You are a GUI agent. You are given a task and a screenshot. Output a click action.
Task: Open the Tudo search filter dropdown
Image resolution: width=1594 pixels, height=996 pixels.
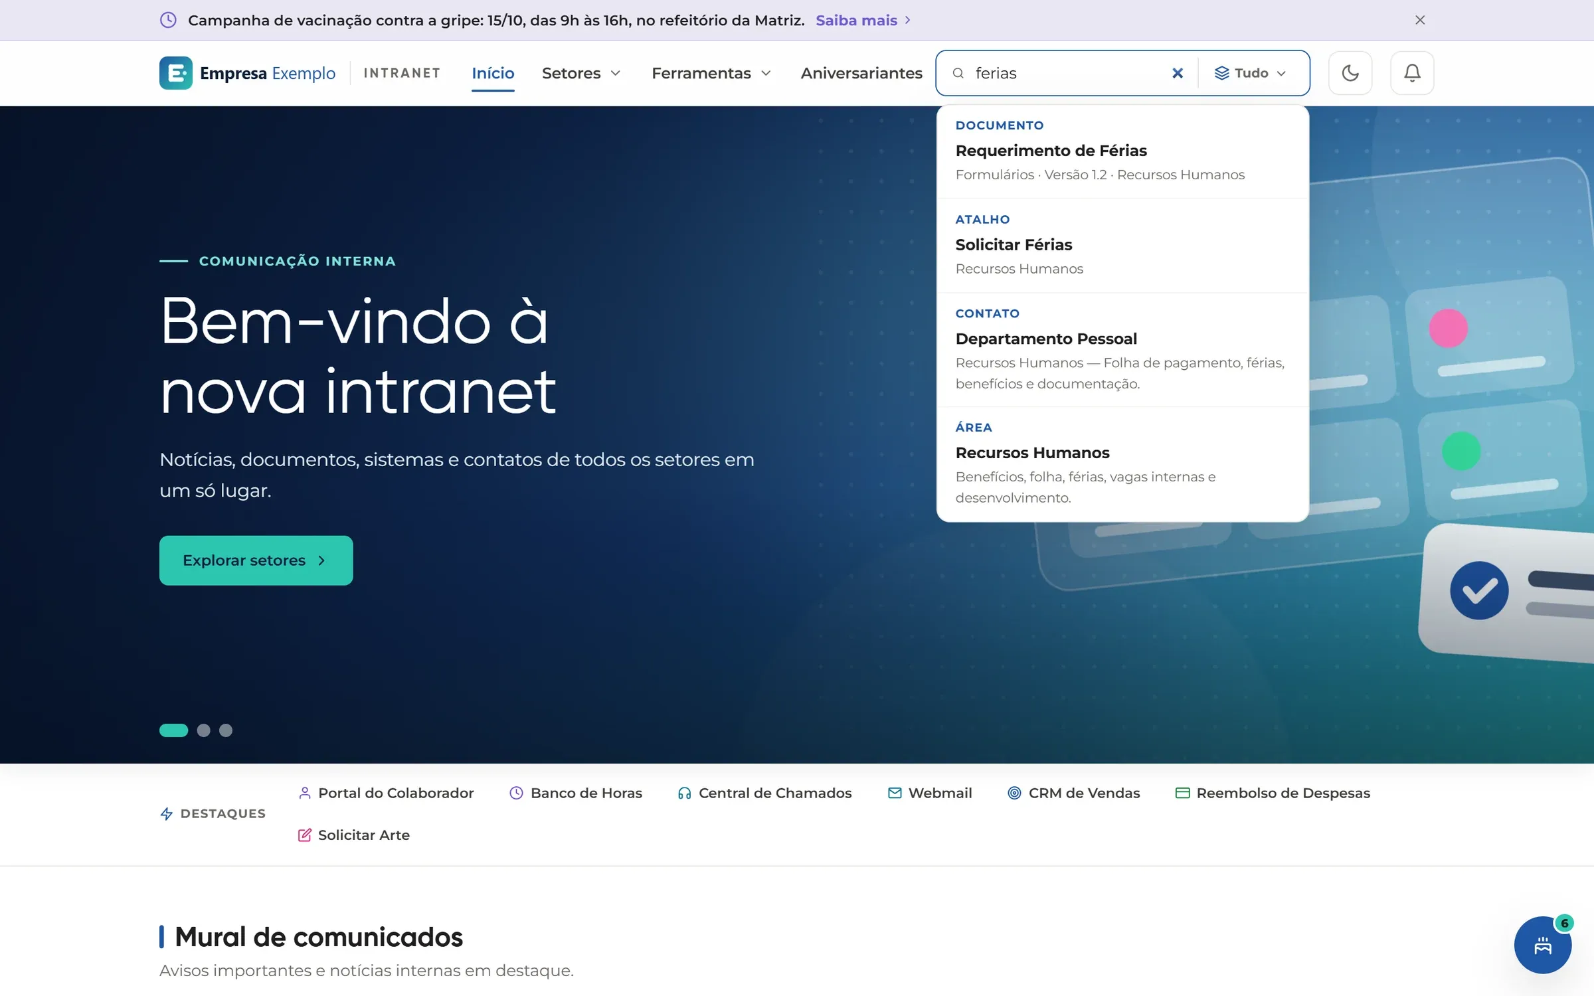click(1251, 73)
